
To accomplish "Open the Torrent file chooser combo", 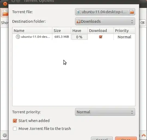I will pyautogui.click(x=105, y=12).
